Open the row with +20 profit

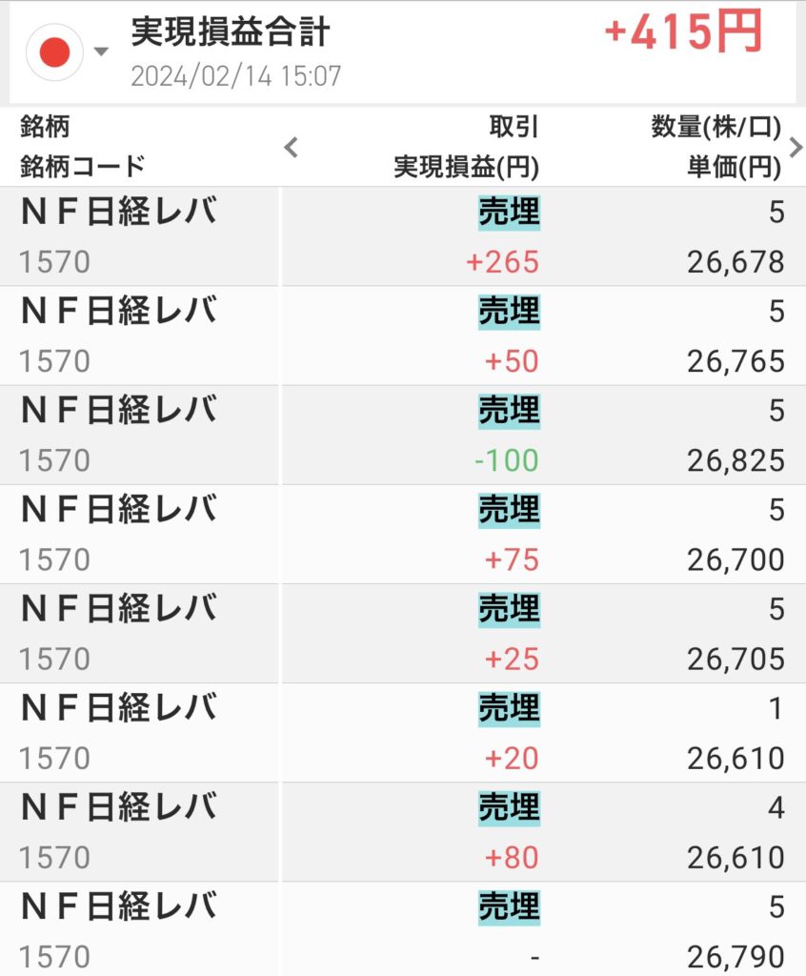tap(403, 732)
